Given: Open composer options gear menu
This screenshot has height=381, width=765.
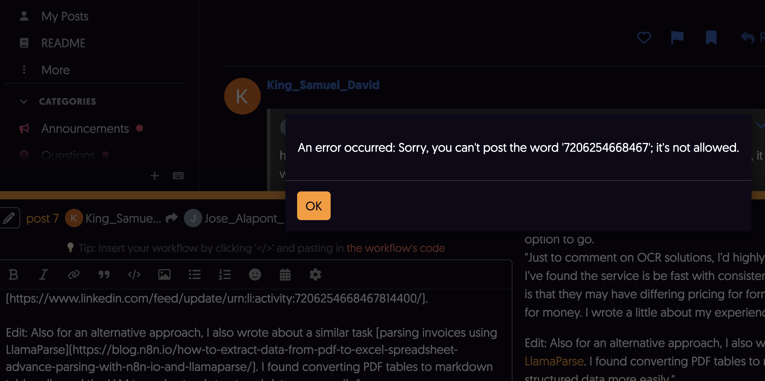Looking at the screenshot, I should [315, 274].
